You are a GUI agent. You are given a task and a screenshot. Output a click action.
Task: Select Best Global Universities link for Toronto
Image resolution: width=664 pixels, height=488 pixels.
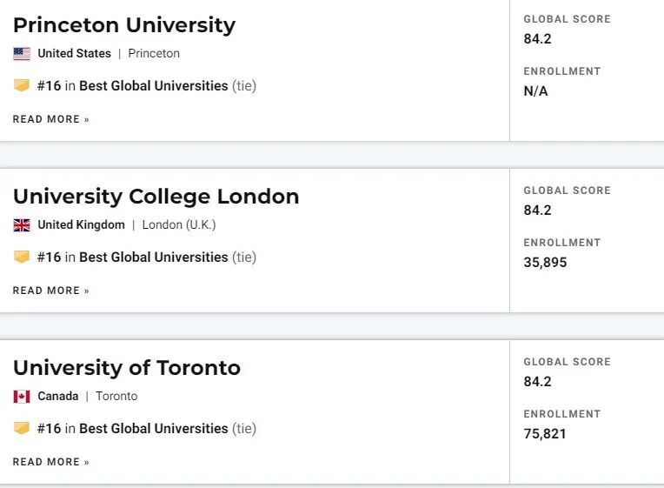(154, 428)
